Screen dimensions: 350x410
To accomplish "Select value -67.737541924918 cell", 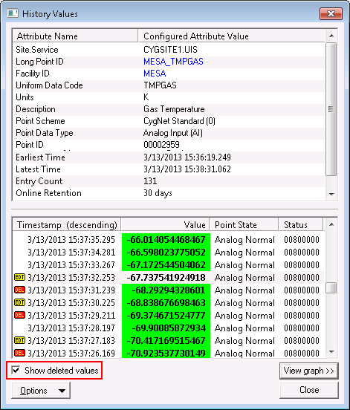I will pyautogui.click(x=166, y=277).
